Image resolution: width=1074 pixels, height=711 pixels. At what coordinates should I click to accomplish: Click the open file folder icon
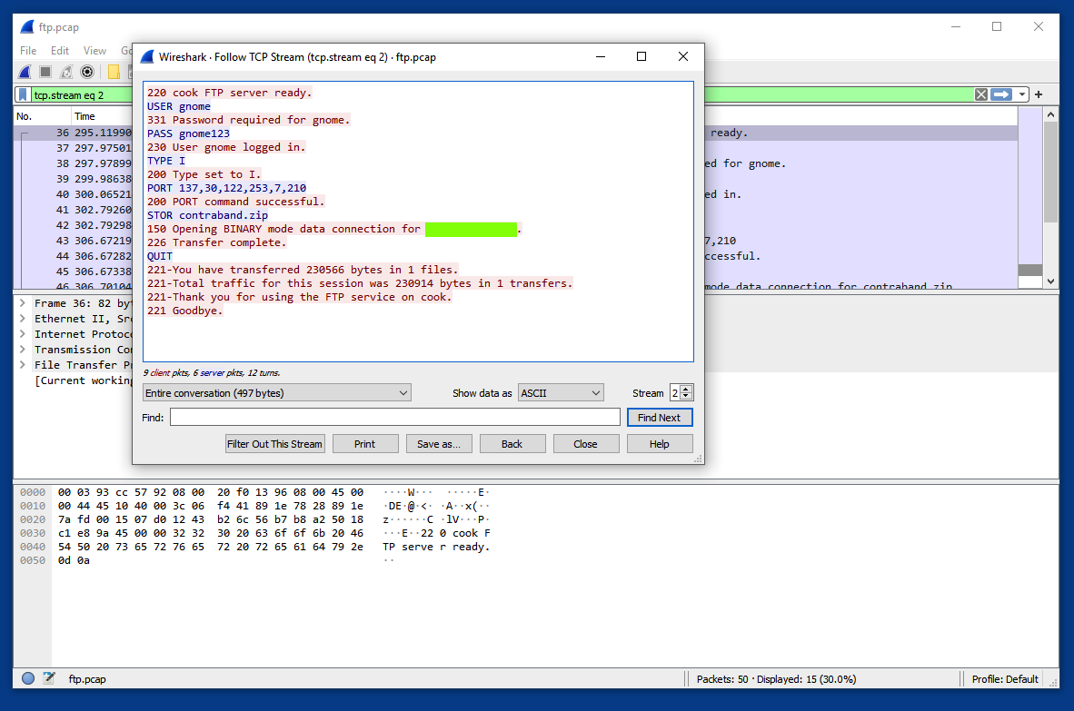[x=114, y=72]
